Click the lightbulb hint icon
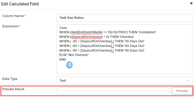The width and height of the screenshot is (195, 99). [x=69, y=65]
